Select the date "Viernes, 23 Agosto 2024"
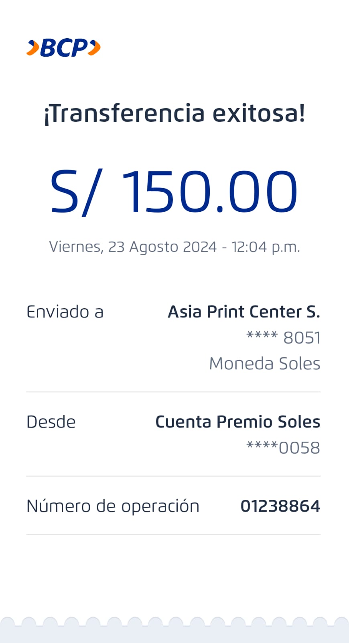 tap(132, 247)
